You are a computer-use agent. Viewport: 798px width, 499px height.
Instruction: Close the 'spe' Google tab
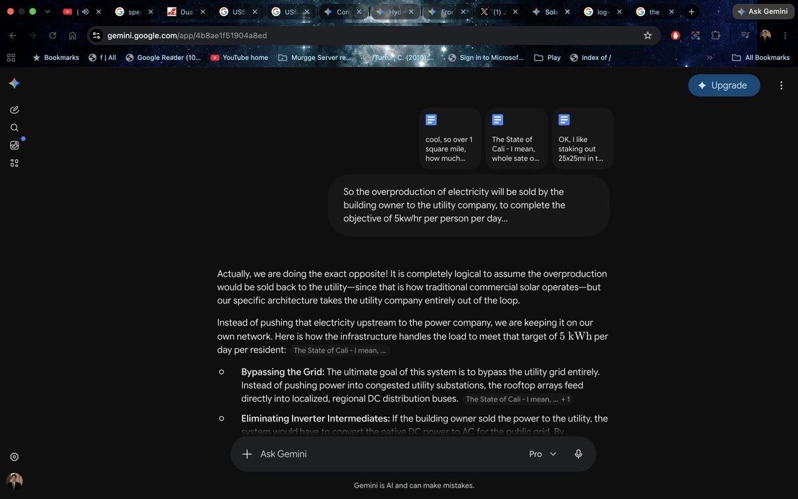pos(150,12)
